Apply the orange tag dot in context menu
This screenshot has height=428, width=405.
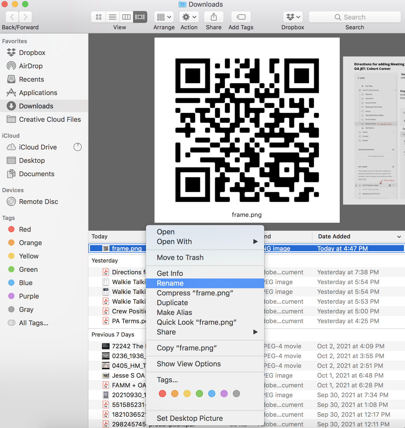click(x=175, y=394)
